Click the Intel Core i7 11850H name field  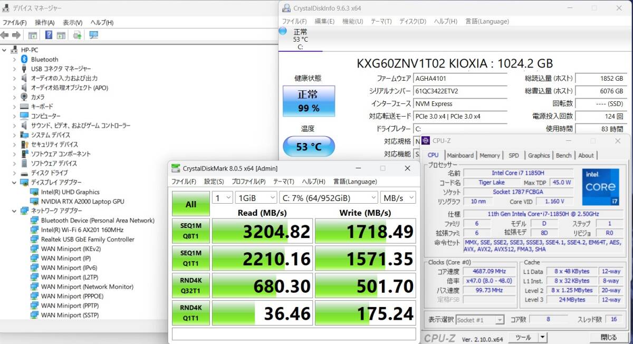pos(518,173)
